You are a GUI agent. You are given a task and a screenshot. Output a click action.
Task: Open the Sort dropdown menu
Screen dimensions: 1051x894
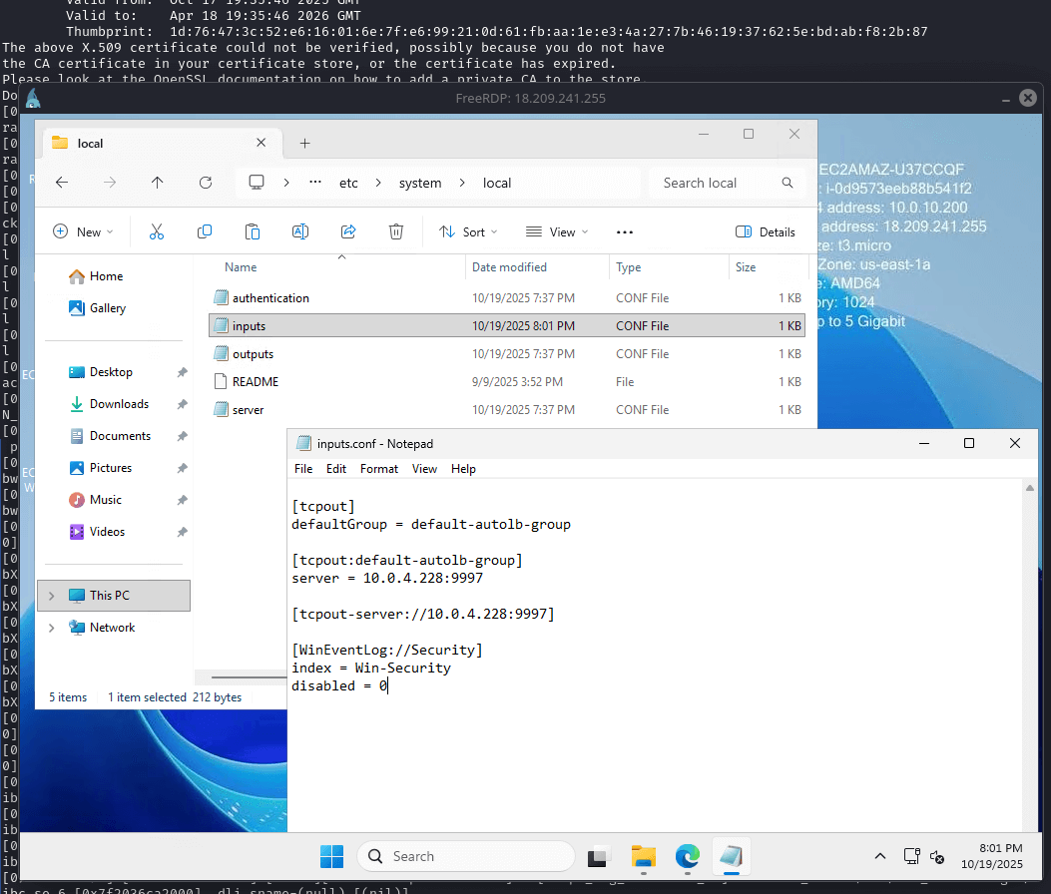pos(468,231)
